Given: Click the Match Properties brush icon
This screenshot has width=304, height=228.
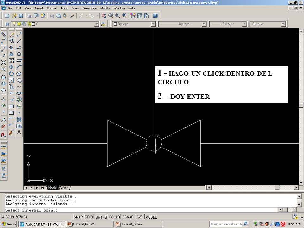Looking at the screenshot, I should click(72, 16).
